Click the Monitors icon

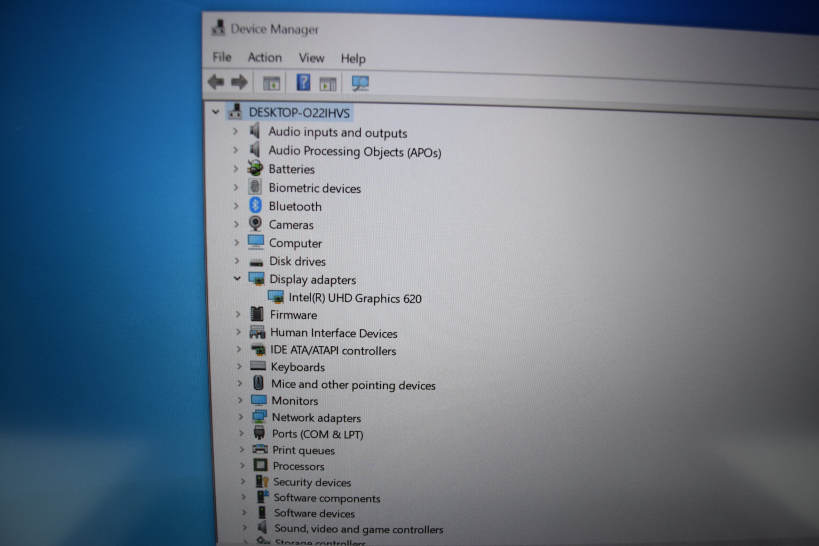point(259,400)
